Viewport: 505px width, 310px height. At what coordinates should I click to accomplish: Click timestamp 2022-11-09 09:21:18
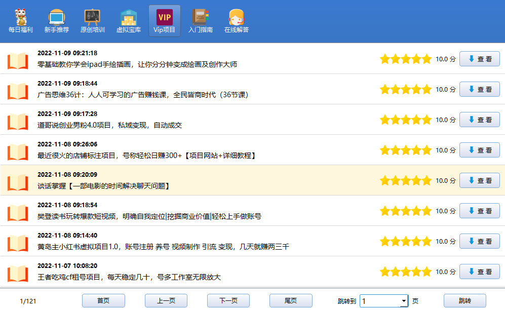67,53
